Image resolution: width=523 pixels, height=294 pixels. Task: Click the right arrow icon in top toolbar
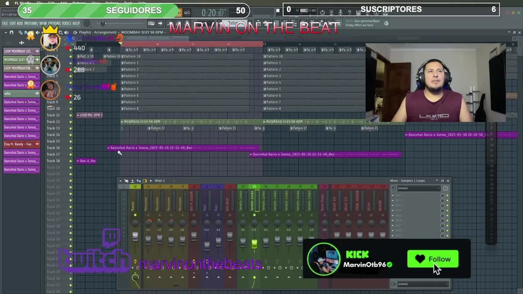click(160, 23)
